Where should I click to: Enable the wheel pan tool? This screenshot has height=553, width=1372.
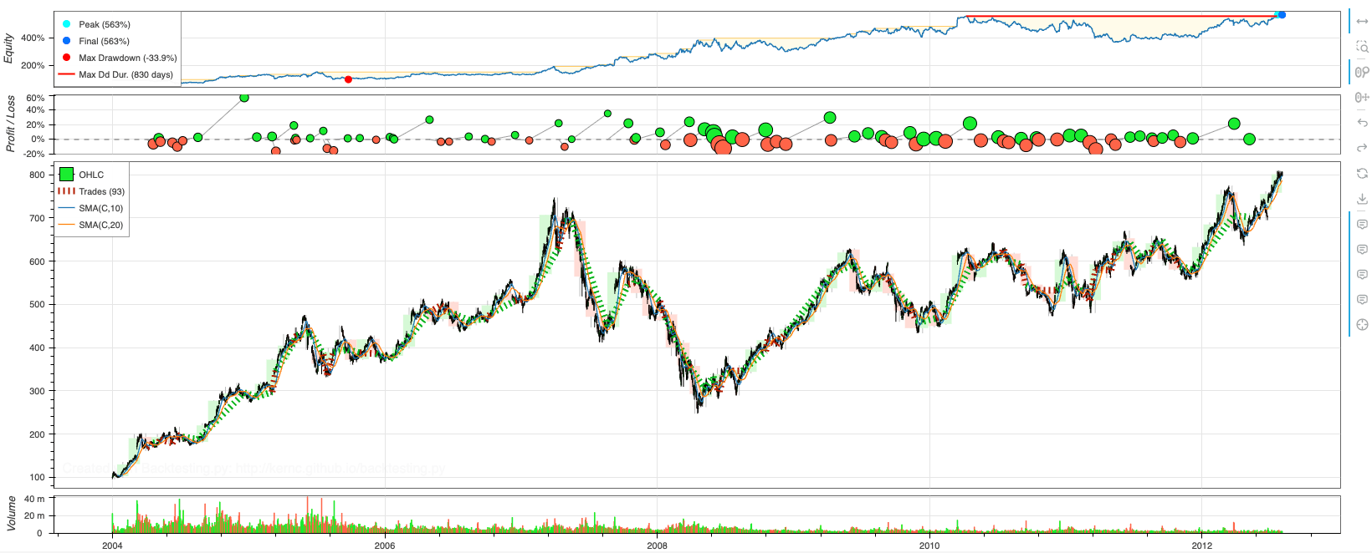[x=1362, y=98]
